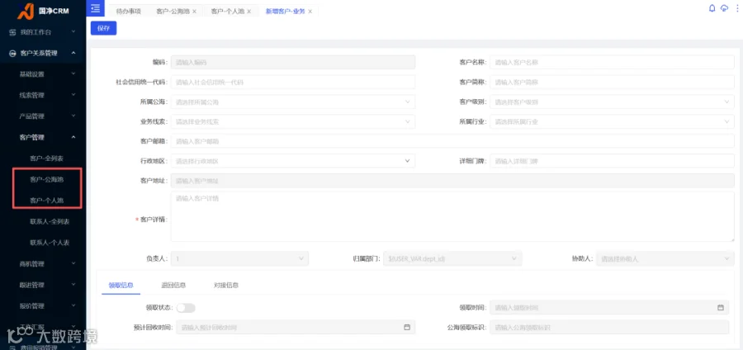Collapse the 客户管理 sidebar group
This screenshot has width=743, height=350.
coord(43,137)
